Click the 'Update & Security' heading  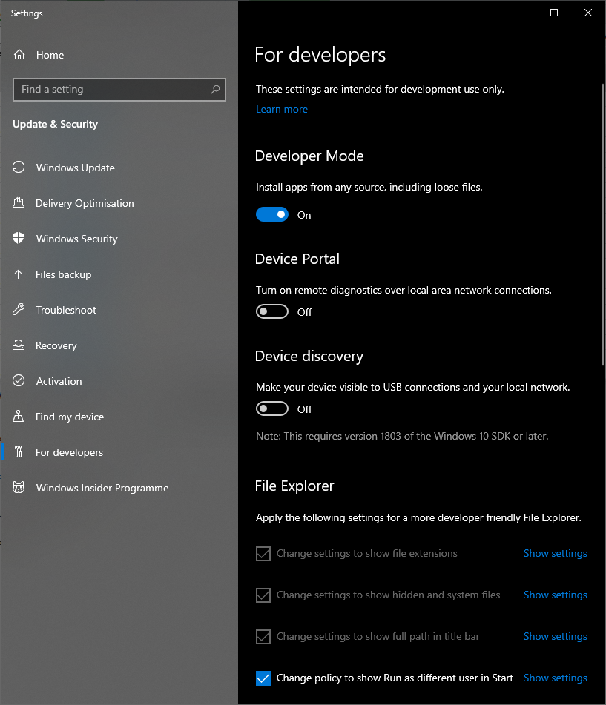(x=56, y=124)
